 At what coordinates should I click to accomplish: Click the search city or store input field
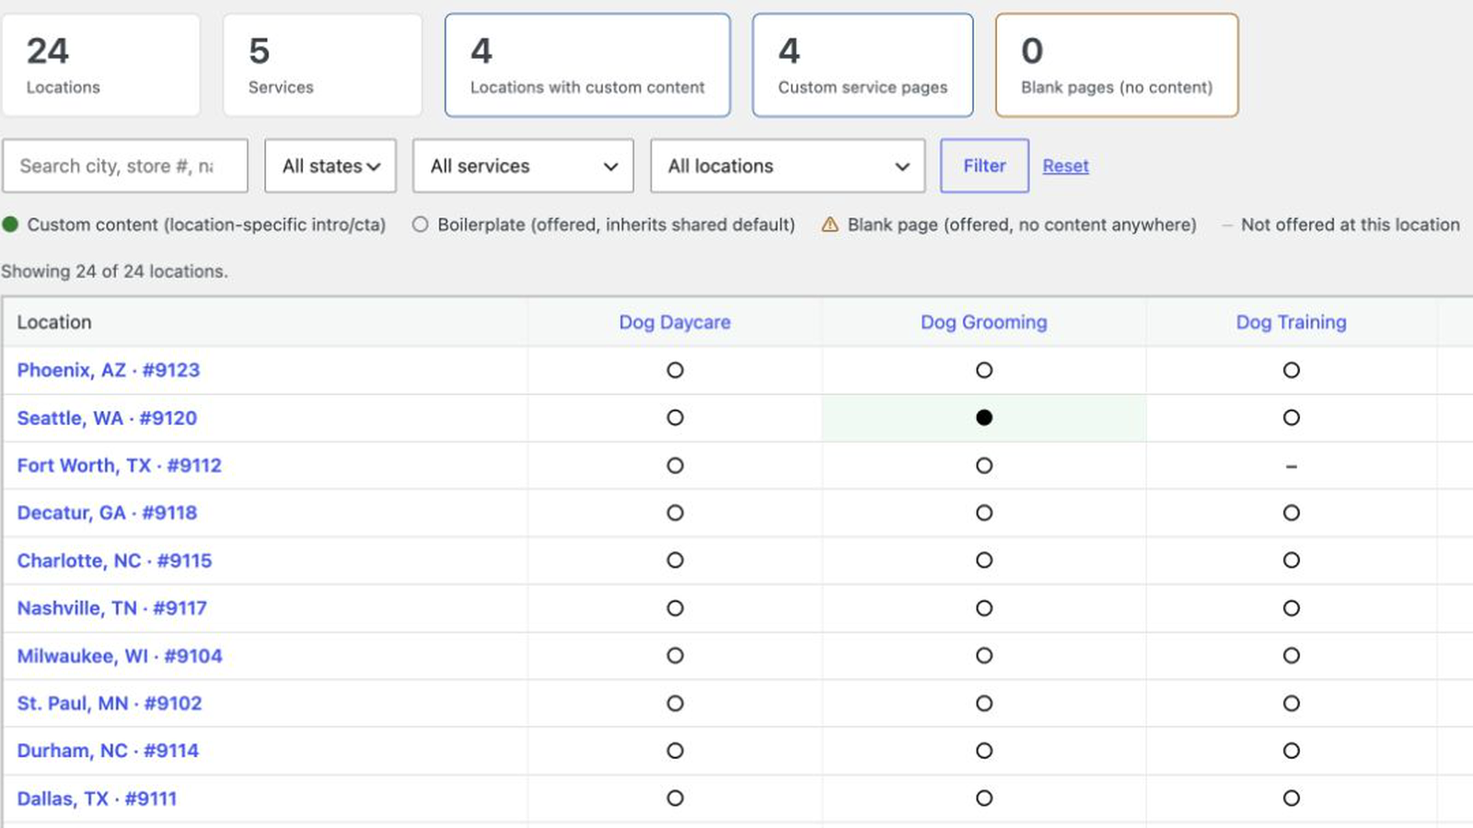tap(125, 166)
